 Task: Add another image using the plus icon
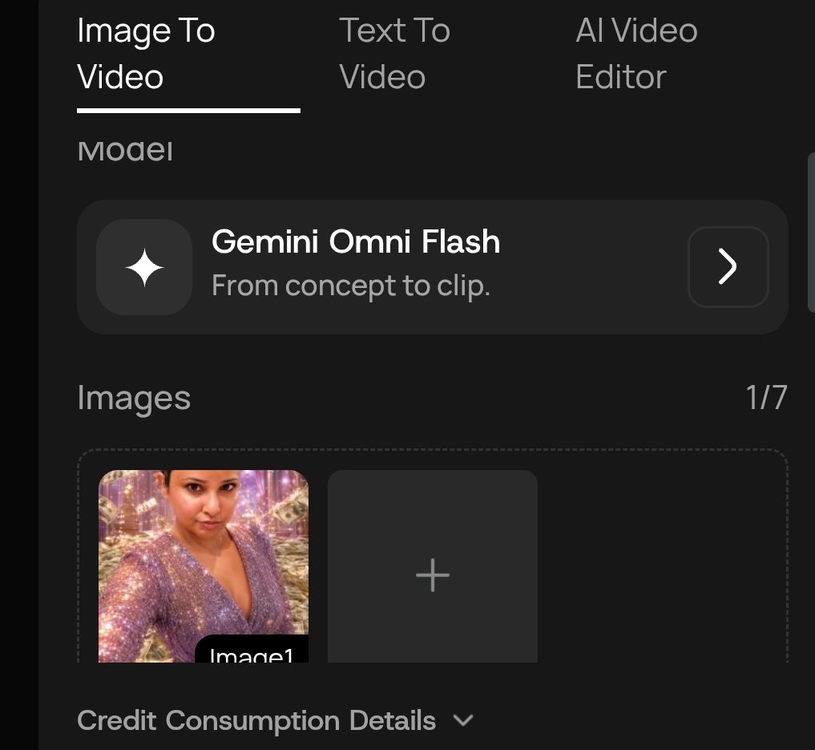point(433,575)
